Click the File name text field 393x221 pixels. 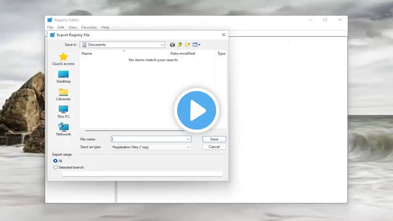pyautogui.click(x=149, y=139)
